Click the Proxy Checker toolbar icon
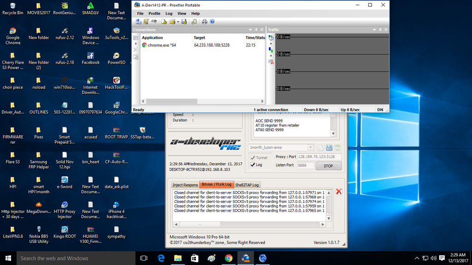This screenshot has width=472, height=265. [x=194, y=22]
